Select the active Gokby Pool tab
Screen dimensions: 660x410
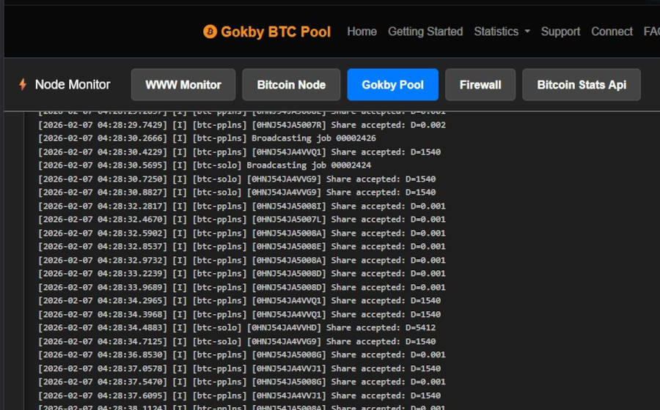[x=392, y=85]
